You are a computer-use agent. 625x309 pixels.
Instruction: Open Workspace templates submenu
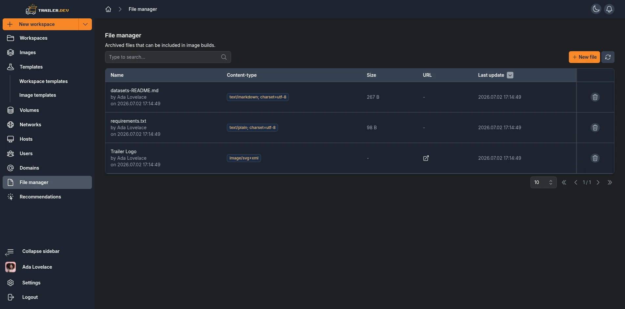(43, 81)
